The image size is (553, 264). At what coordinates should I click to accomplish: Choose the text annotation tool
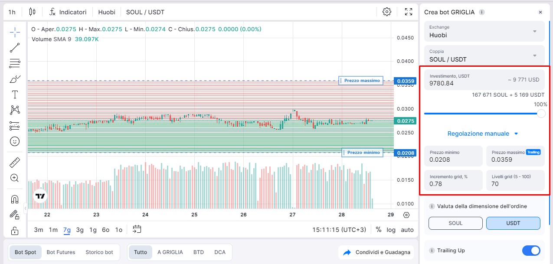[15, 95]
